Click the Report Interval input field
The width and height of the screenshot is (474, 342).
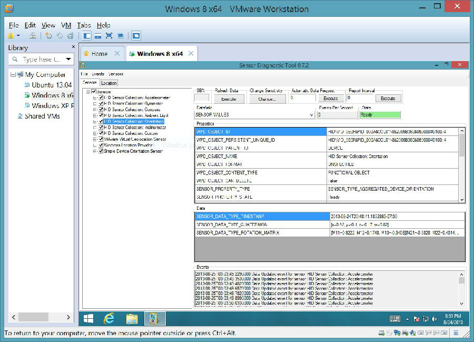point(360,97)
